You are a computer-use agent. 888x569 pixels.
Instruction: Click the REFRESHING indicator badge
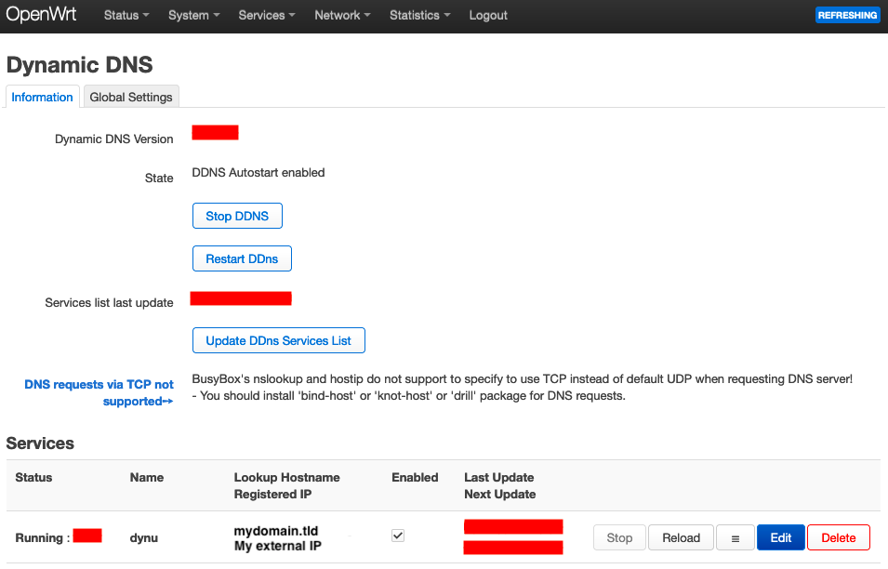(x=847, y=15)
